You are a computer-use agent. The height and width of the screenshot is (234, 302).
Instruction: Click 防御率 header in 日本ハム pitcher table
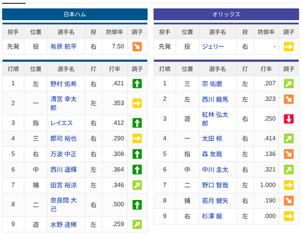tap(115, 32)
